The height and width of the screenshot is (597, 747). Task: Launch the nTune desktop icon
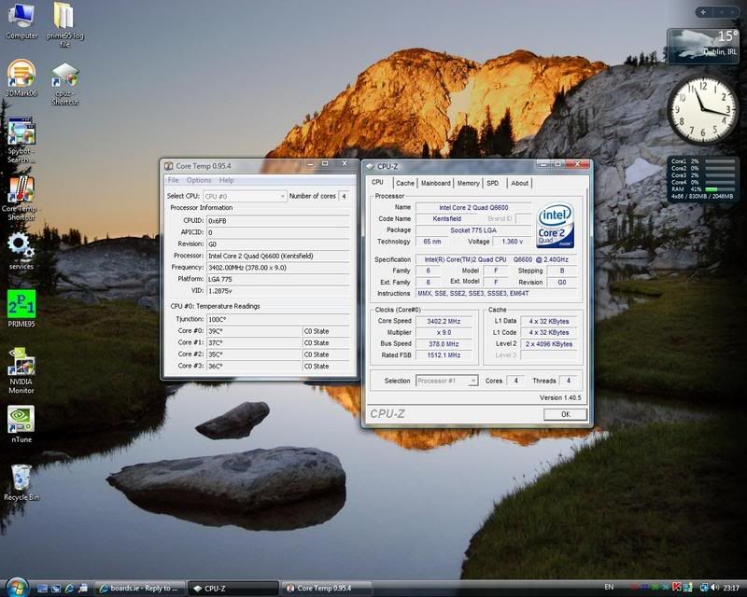coord(21,424)
